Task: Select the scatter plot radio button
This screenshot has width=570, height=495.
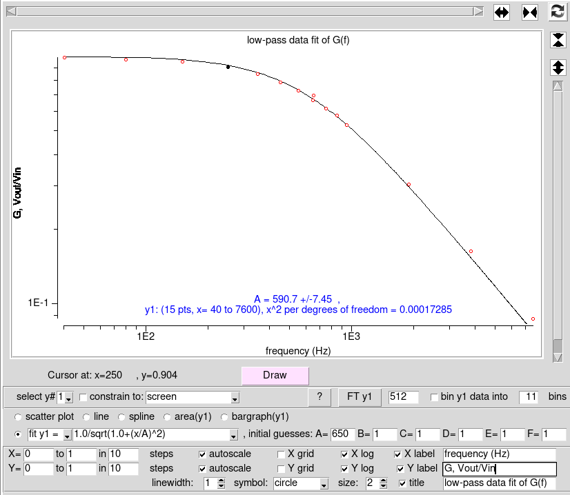Action: point(17,417)
